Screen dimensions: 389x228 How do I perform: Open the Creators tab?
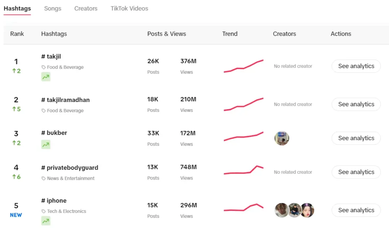click(85, 8)
